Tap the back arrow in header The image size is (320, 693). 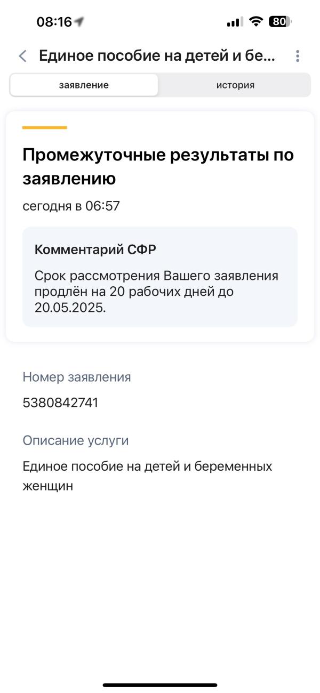pos(22,56)
